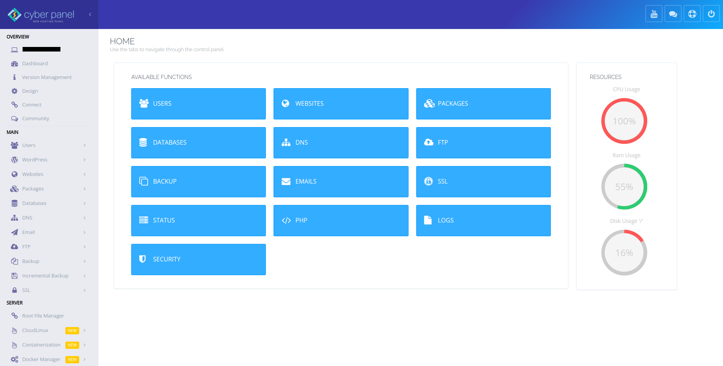Click the life-ring support icon
This screenshot has width=723, height=366.
692,14
